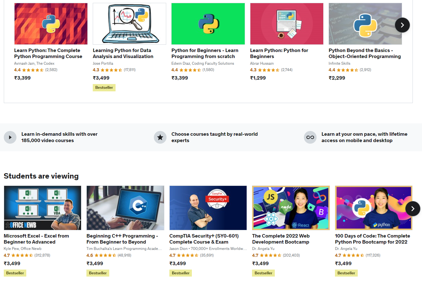Click text Choose courses taught by real-world experts
The image size is (422, 281).
(215, 137)
